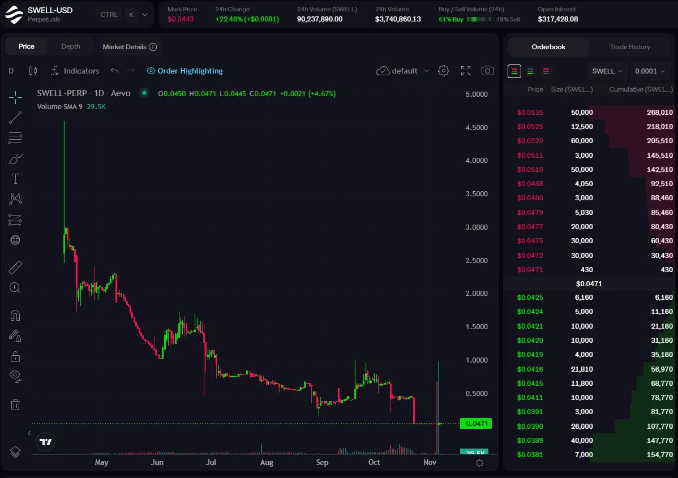This screenshot has height=478, width=678.
Task: Select the XABCD pattern tool
Action: 15,199
